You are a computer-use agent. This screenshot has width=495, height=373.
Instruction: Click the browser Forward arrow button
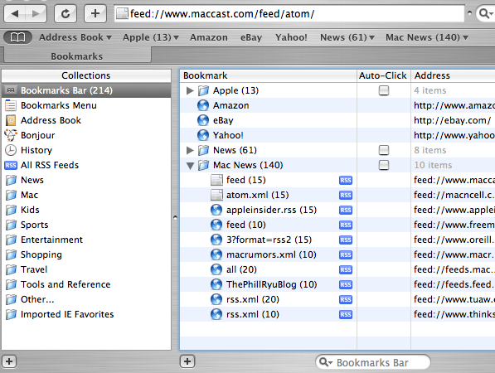point(36,13)
